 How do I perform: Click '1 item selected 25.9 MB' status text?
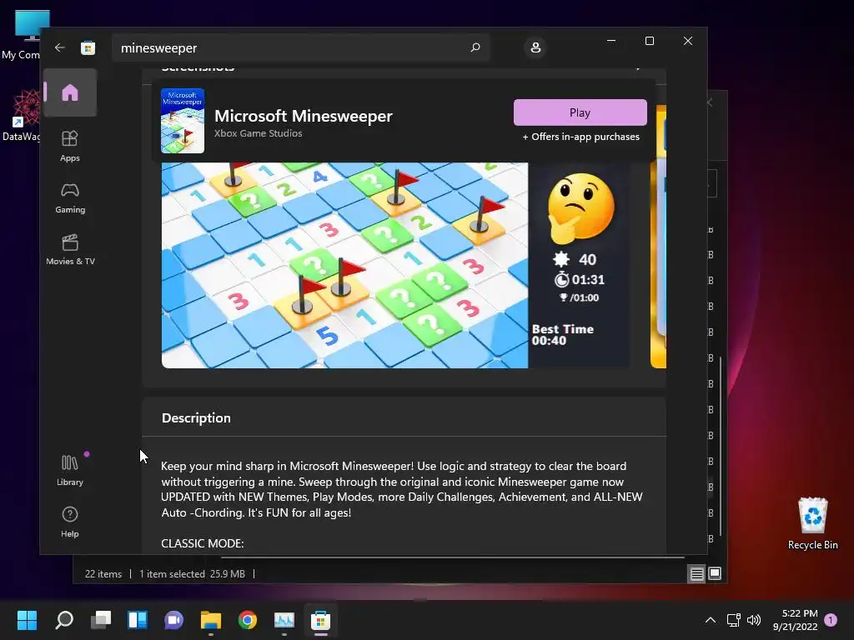[x=193, y=573]
